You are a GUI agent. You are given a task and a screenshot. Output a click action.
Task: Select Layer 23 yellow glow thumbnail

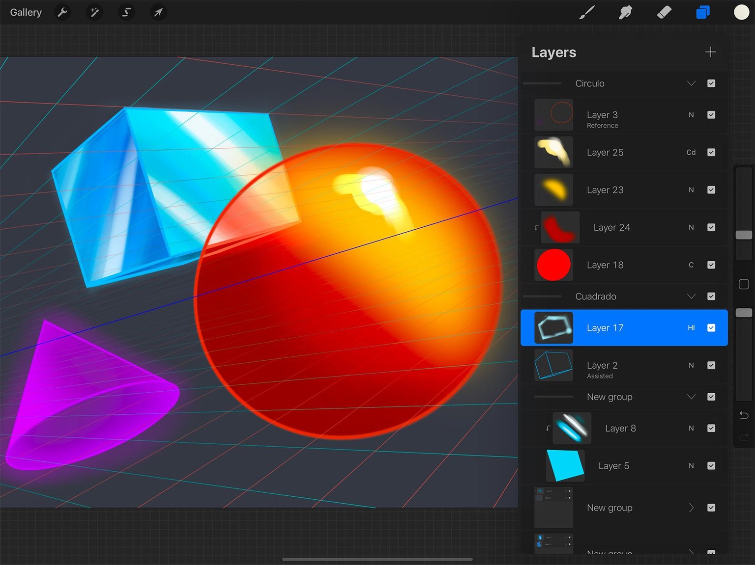(553, 190)
